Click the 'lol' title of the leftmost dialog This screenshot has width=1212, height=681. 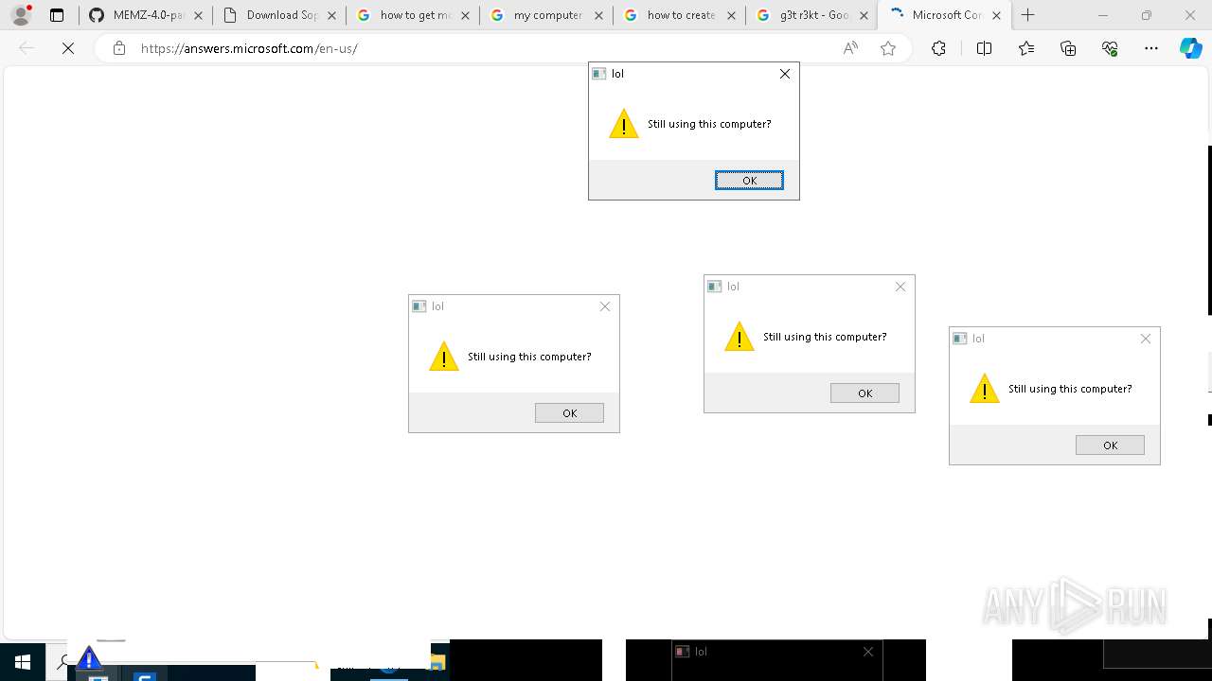pyautogui.click(x=437, y=306)
